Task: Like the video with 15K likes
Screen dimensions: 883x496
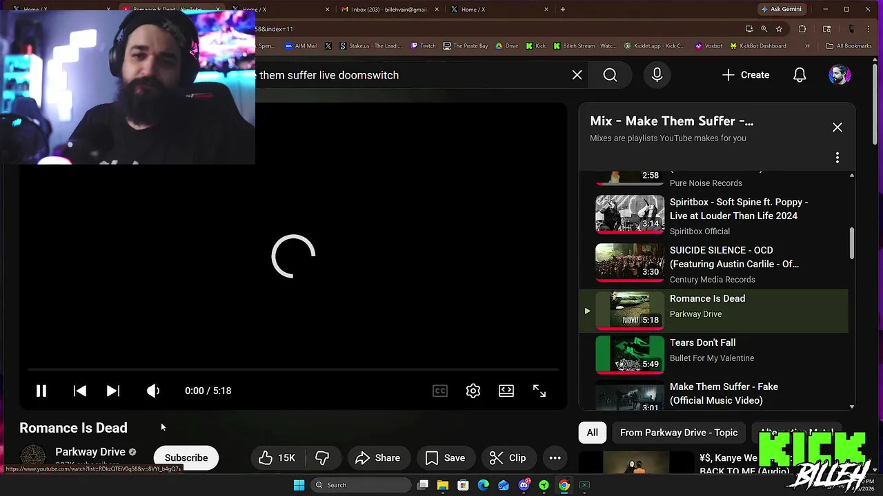Action: click(277, 458)
